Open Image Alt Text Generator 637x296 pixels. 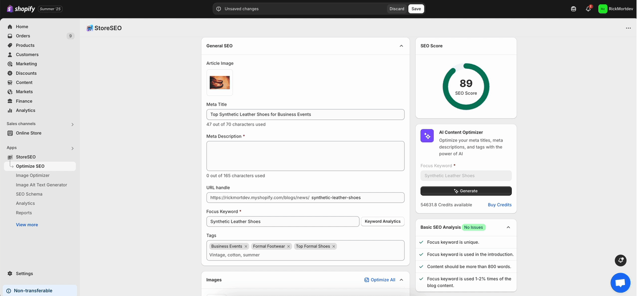click(41, 185)
